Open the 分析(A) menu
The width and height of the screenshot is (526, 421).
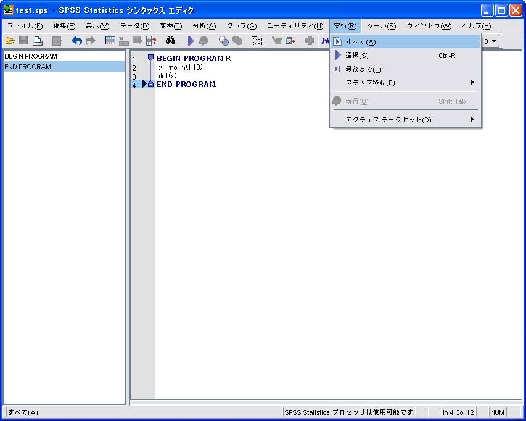204,26
